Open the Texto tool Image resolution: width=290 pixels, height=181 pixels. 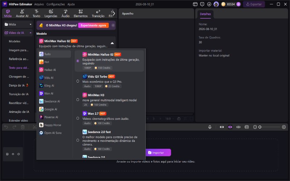coord(37,13)
